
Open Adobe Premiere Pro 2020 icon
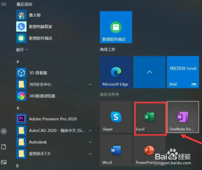[x=21, y=119]
